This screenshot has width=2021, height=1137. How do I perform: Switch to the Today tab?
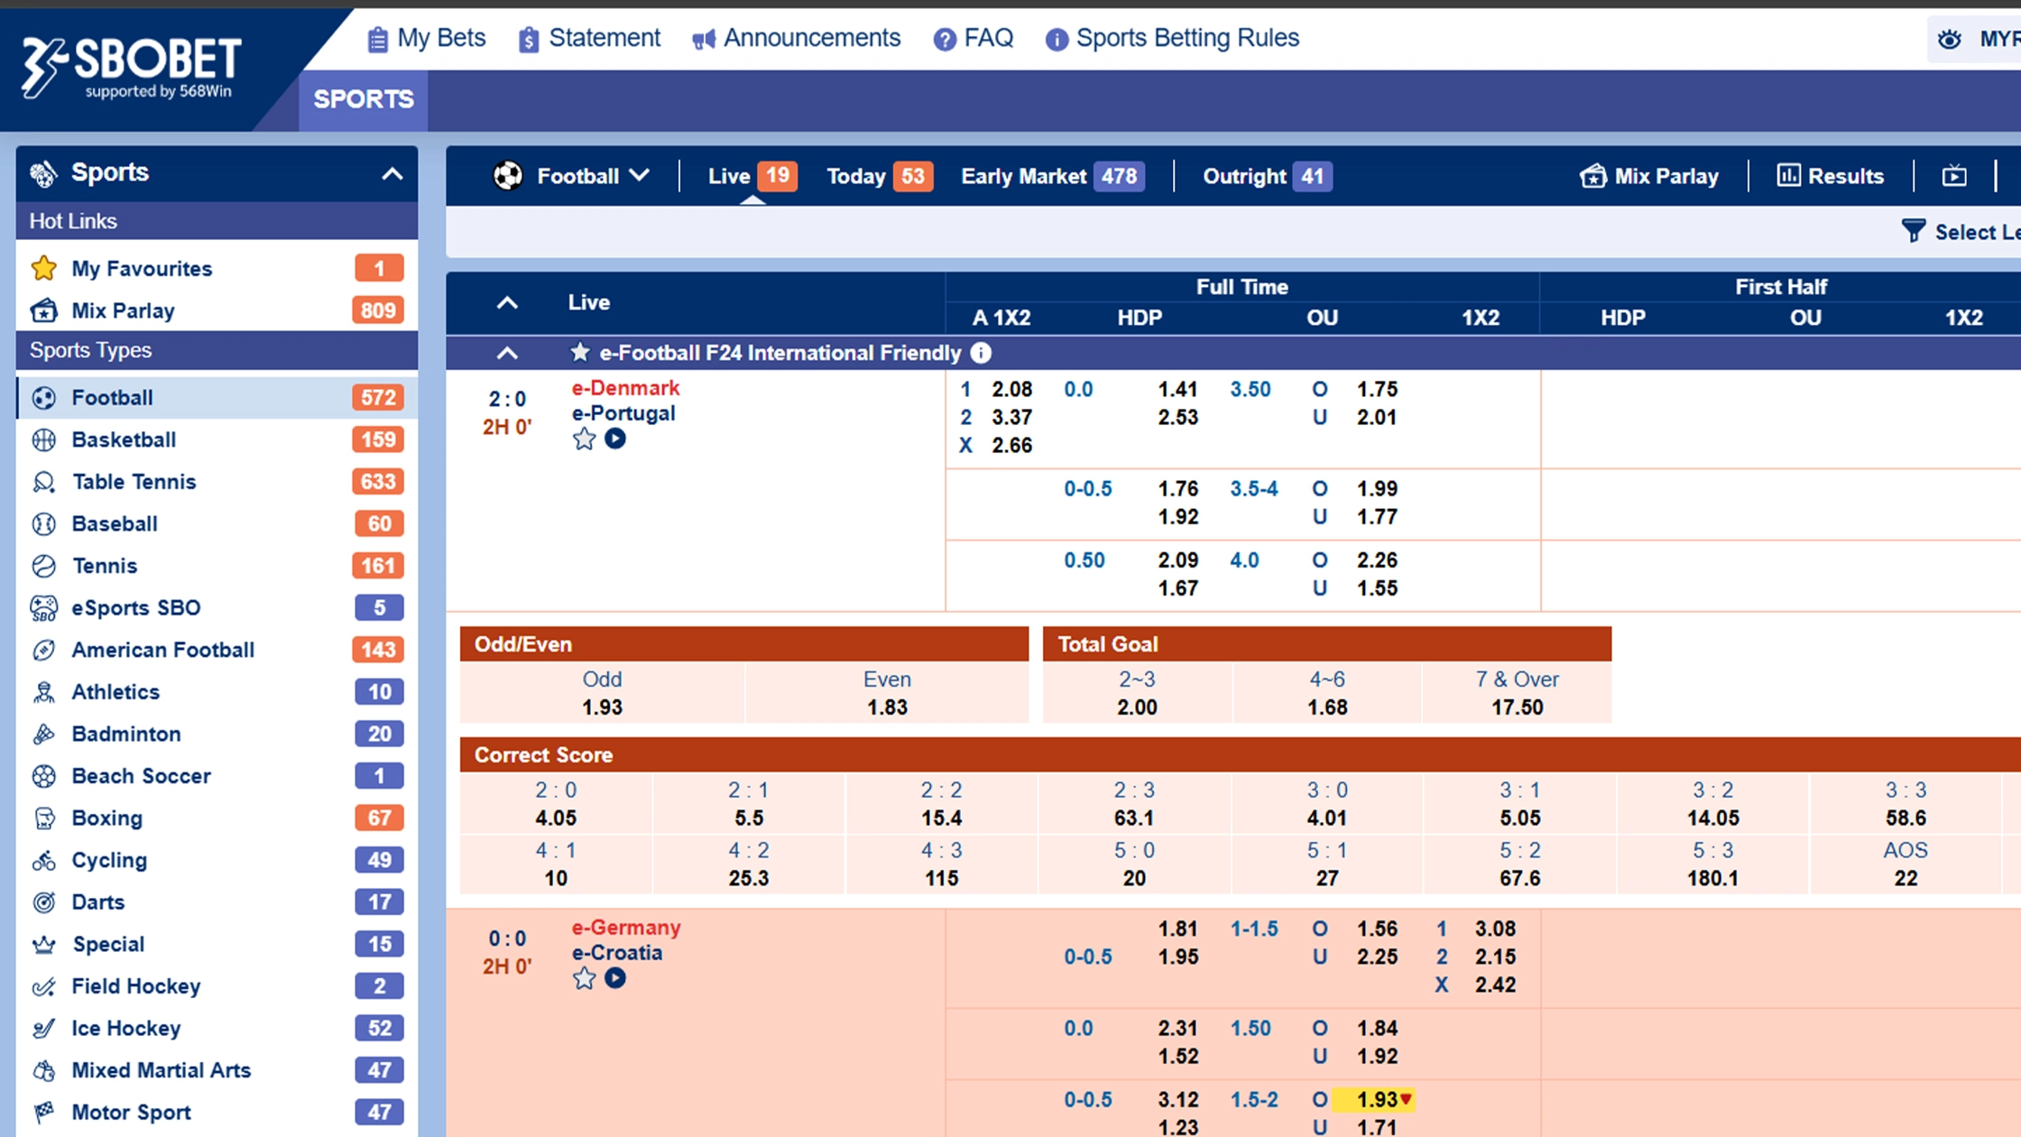click(x=879, y=176)
